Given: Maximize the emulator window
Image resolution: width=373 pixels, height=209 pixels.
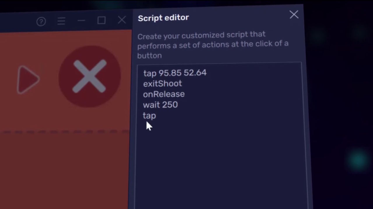Looking at the screenshot, I should [101, 20].
